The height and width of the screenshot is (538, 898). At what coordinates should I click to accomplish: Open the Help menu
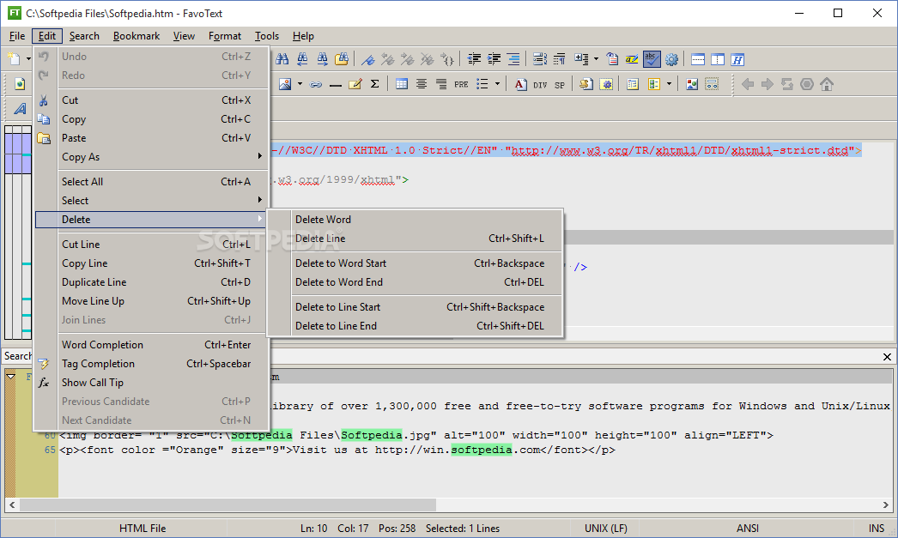point(303,35)
